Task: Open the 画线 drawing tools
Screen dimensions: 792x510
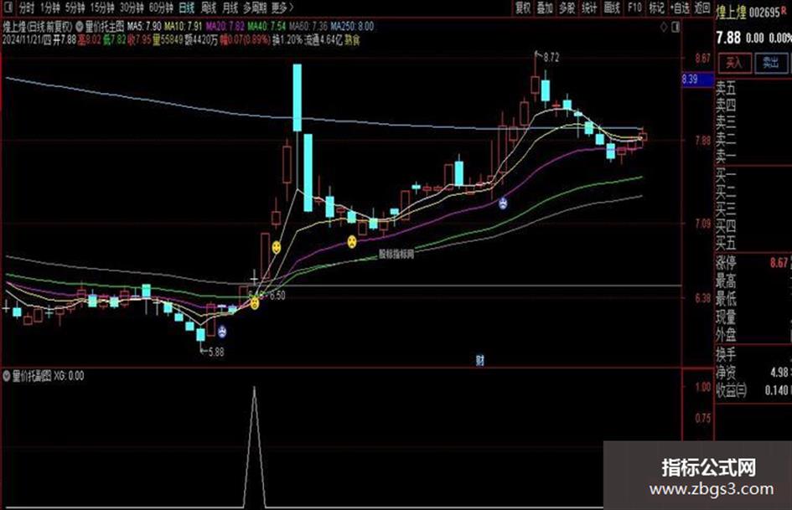Action: tap(612, 8)
